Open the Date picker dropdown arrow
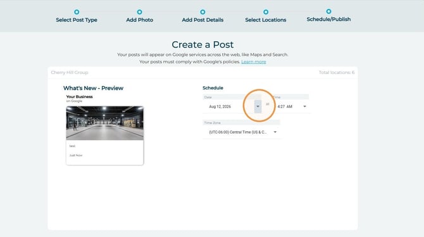 pyautogui.click(x=258, y=106)
